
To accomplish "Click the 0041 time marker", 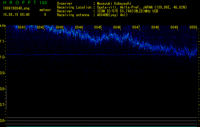I will pyautogui.click(x=22, y=28).
